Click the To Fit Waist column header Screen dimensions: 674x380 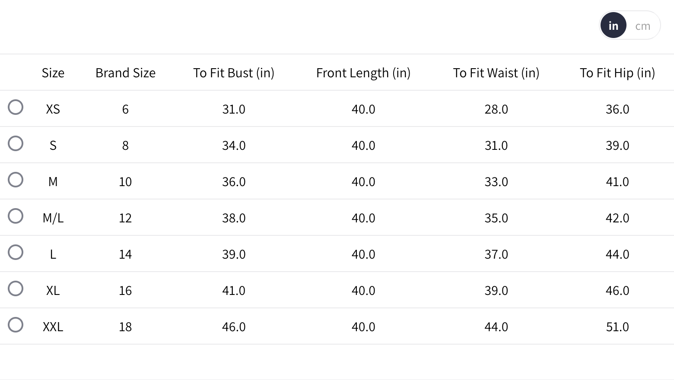pyautogui.click(x=496, y=73)
